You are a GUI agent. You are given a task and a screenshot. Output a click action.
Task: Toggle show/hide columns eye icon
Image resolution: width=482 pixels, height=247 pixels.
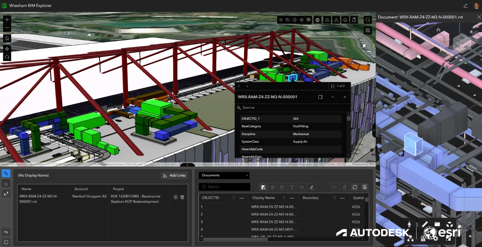[x=365, y=187]
